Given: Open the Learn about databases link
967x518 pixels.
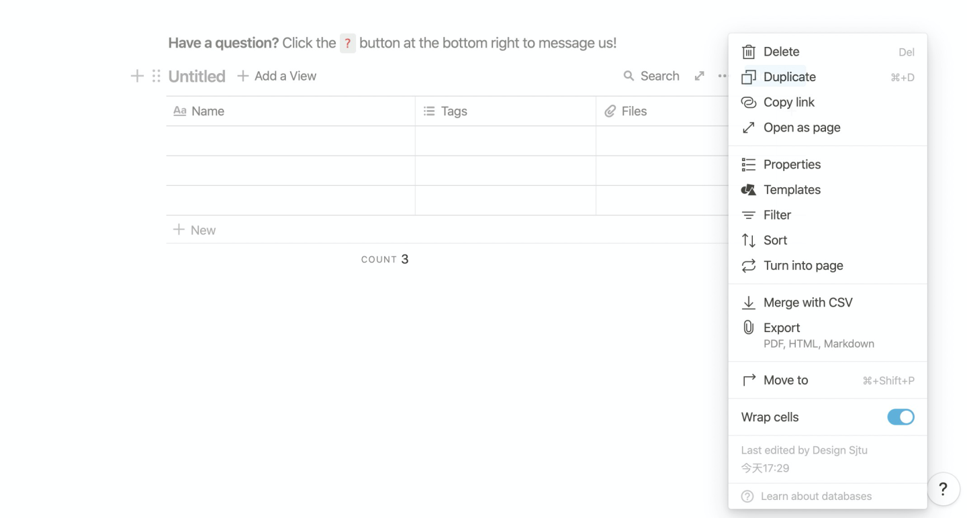Looking at the screenshot, I should pyautogui.click(x=816, y=497).
